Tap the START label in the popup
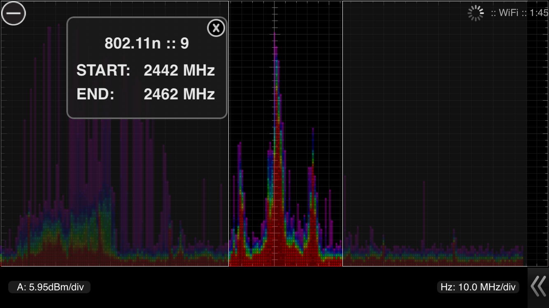Viewport: 549px width, 308px height. click(103, 71)
